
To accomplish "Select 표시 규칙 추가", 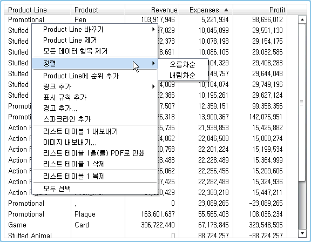I will point(95,97).
